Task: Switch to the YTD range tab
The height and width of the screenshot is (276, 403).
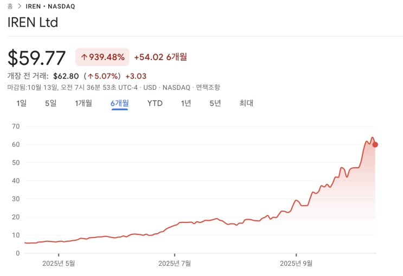Action: pyautogui.click(x=155, y=103)
